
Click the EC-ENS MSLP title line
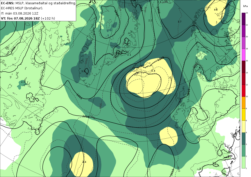[x=38, y=3]
